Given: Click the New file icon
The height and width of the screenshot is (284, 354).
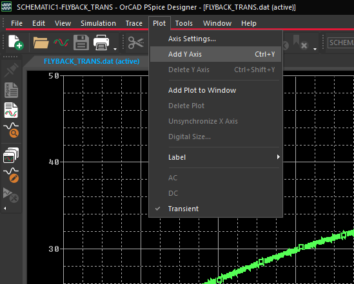Looking at the screenshot, I should pyautogui.click(x=16, y=42).
